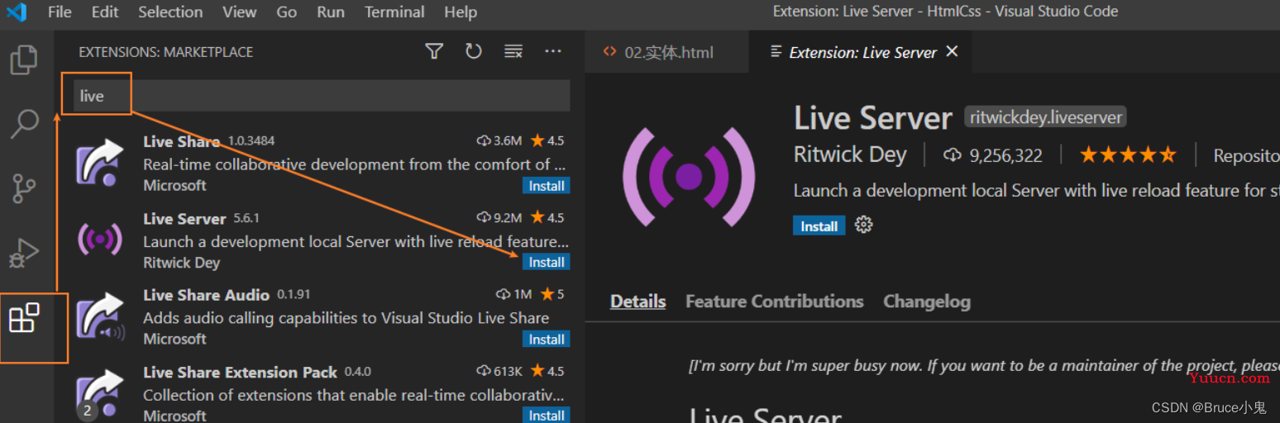Viewport: 1280px width, 423px height.
Task: Select Live Share Extension Pack title
Action: coord(240,372)
